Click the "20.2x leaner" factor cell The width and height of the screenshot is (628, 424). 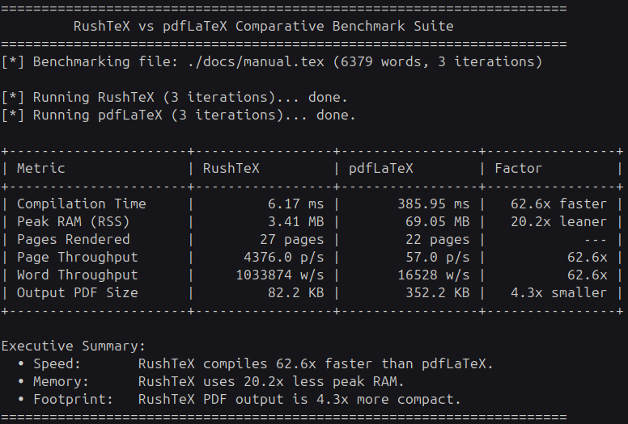558,222
